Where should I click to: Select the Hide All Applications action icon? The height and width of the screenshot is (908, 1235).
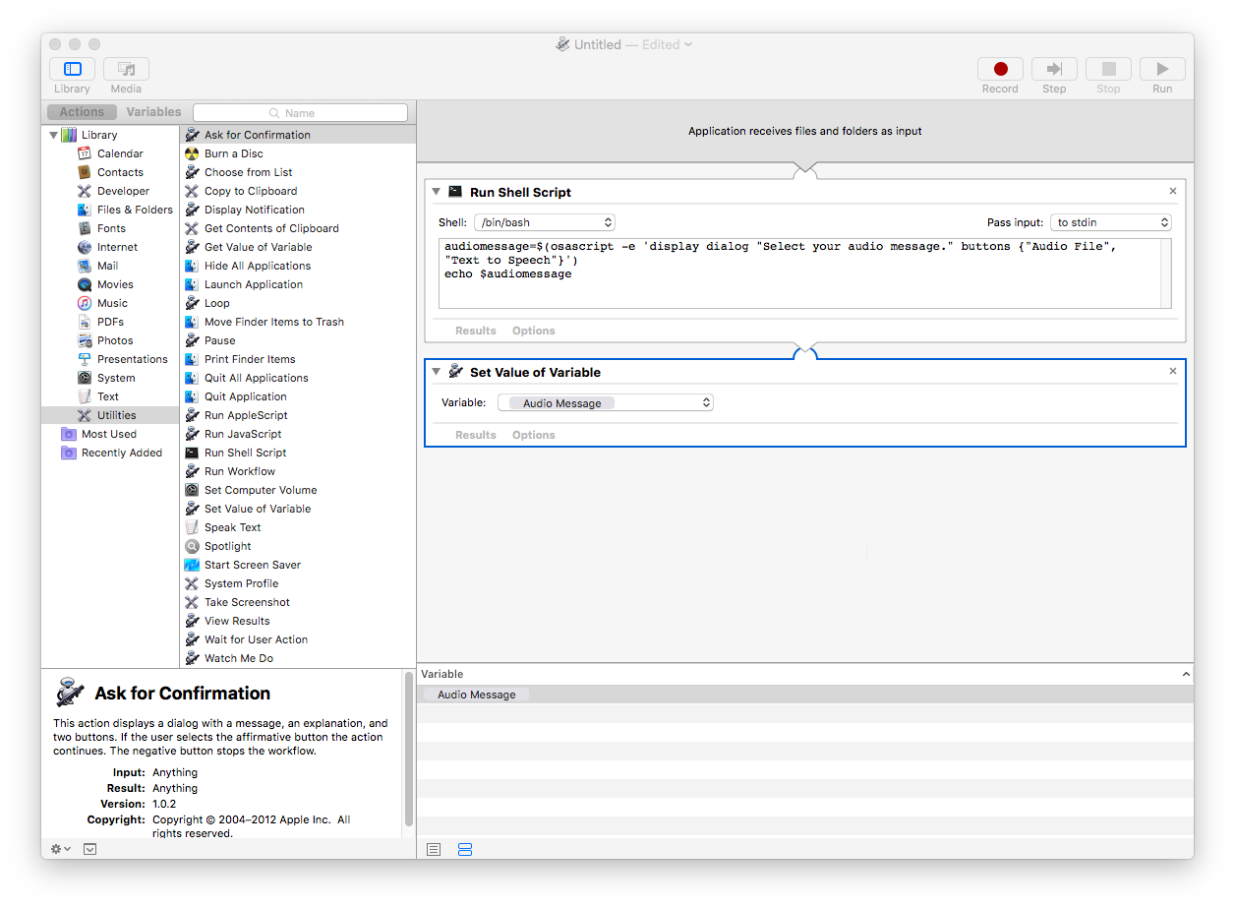(192, 266)
